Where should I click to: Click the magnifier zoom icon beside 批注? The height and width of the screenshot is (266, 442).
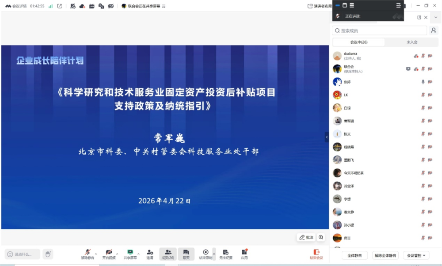[x=321, y=237]
